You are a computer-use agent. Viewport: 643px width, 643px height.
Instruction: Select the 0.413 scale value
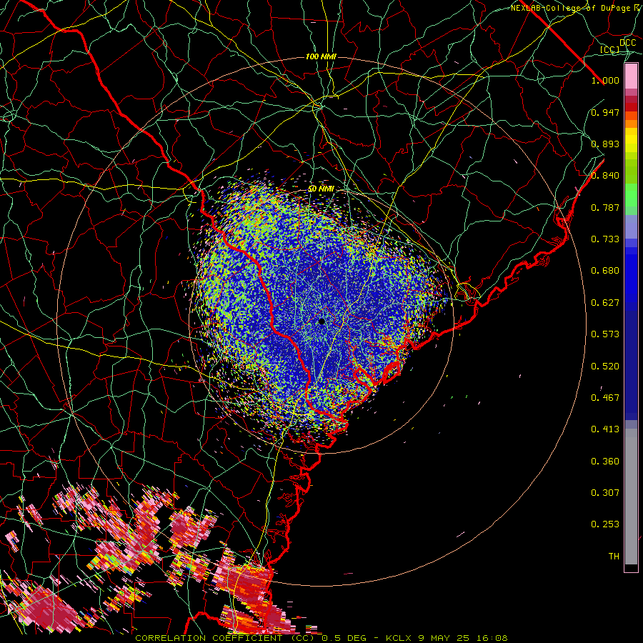pos(605,429)
